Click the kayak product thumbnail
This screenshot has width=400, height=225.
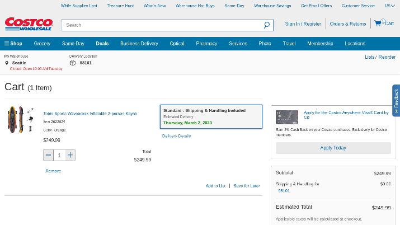coord(21,120)
